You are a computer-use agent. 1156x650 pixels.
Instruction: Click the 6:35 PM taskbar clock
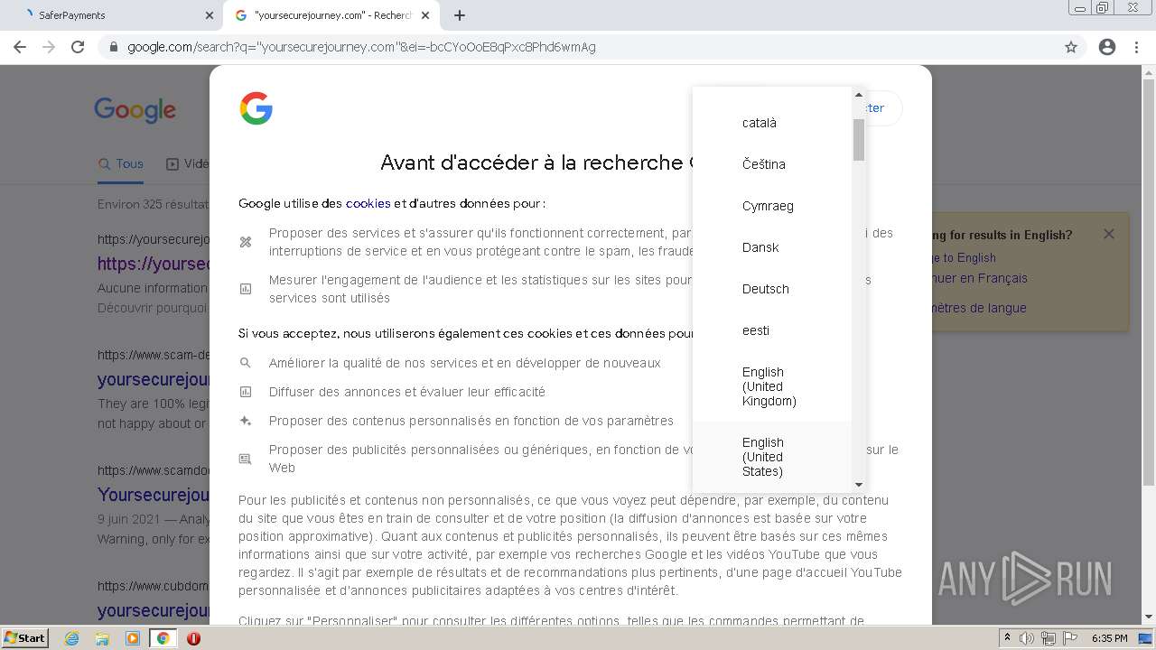point(1109,638)
